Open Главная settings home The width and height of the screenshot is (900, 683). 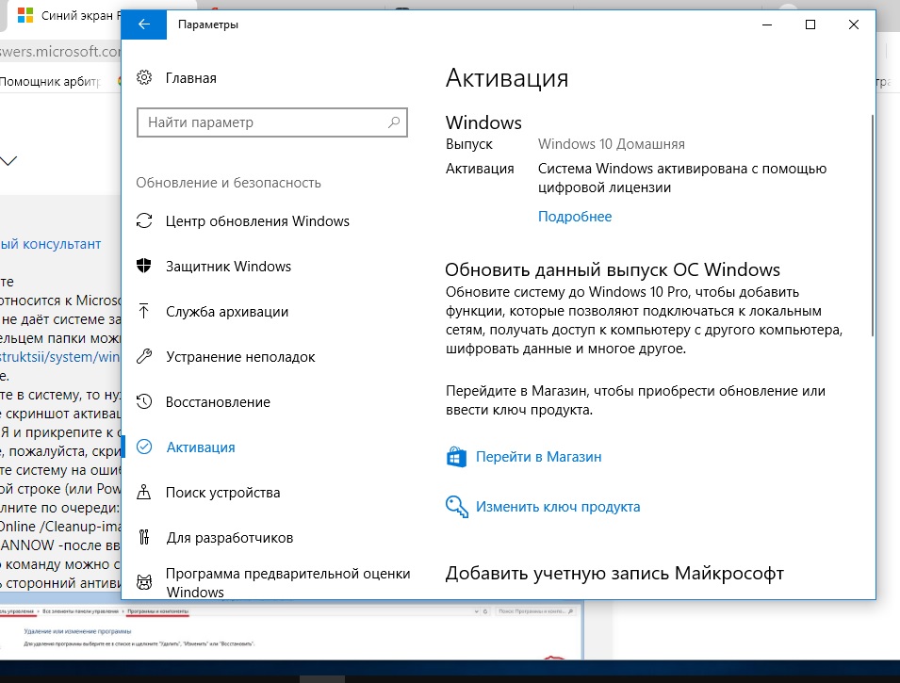point(191,78)
